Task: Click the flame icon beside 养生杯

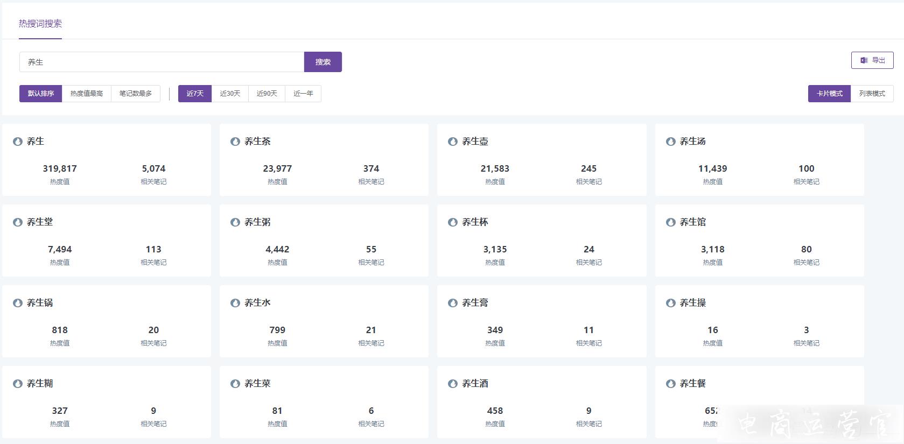Action: 453,222
